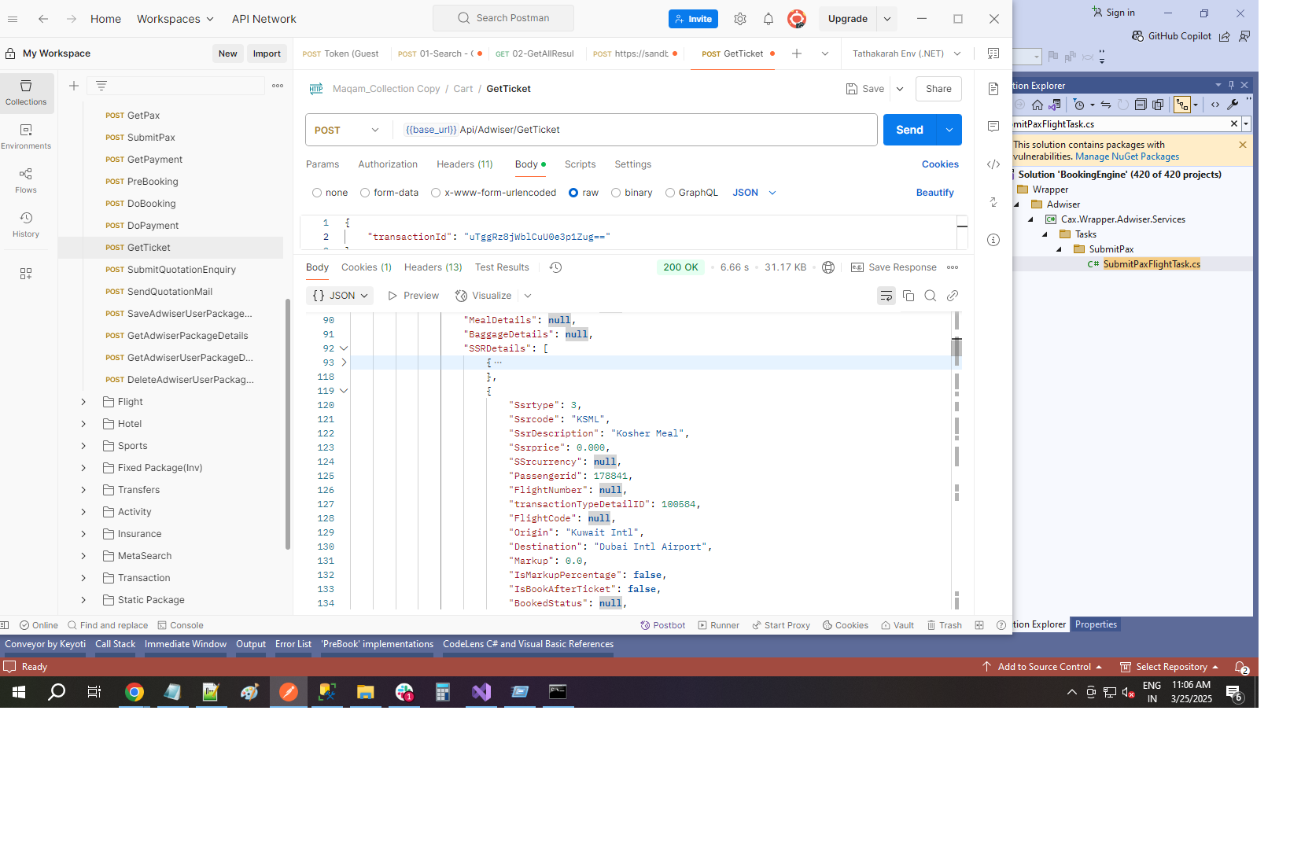This screenshot has width=1290, height=843.
Task: Open the Flows sidebar panel
Action: click(x=26, y=180)
